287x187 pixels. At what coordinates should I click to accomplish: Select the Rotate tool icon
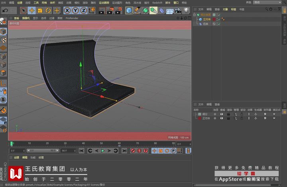48,10
